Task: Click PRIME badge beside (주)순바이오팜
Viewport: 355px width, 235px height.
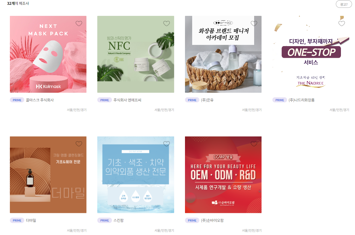Action: pyautogui.click(x=192, y=221)
